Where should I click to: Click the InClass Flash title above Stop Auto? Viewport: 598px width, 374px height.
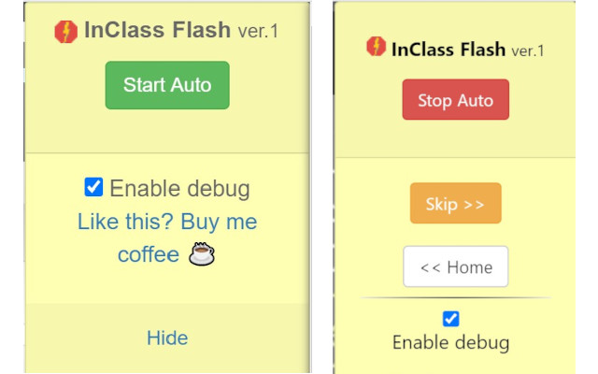pos(448,49)
